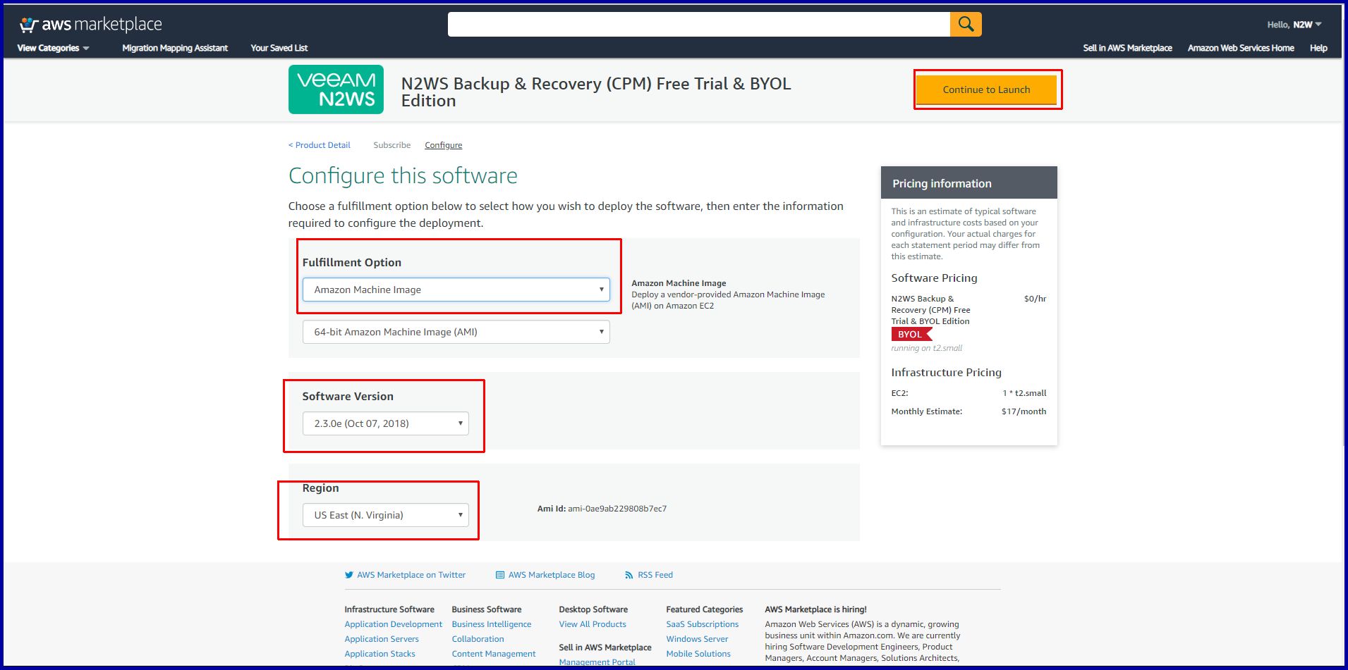The width and height of the screenshot is (1348, 670).
Task: Open the Hello, N2W account menu
Action: pyautogui.click(x=1294, y=25)
